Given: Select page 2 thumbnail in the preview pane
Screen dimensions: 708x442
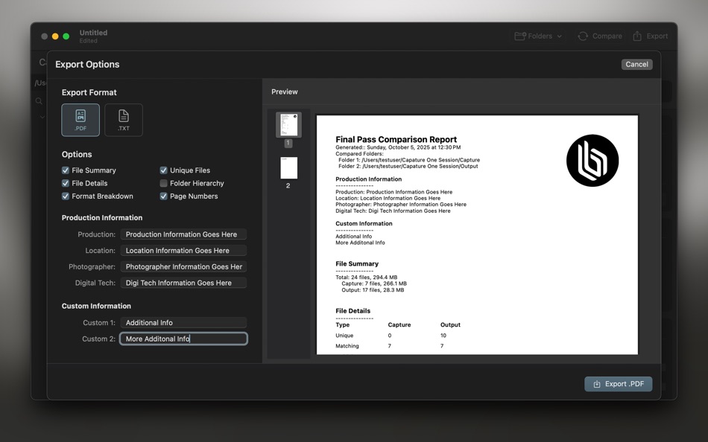Looking at the screenshot, I should [x=288, y=169].
